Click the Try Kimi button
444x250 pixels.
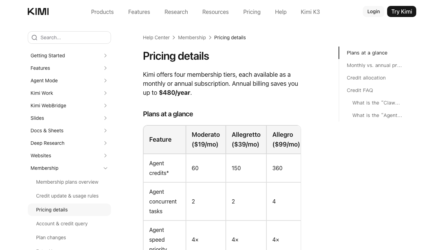[402, 11]
